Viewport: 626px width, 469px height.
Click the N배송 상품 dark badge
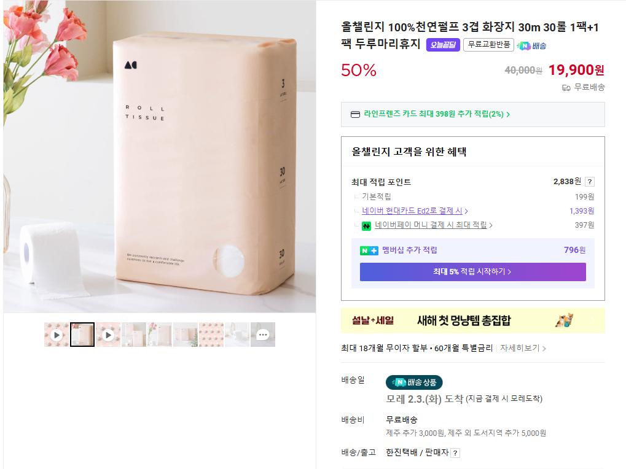pyautogui.click(x=414, y=382)
